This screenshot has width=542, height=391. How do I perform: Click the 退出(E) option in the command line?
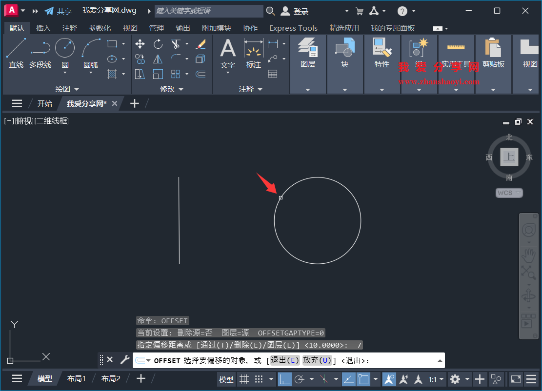(x=284, y=360)
